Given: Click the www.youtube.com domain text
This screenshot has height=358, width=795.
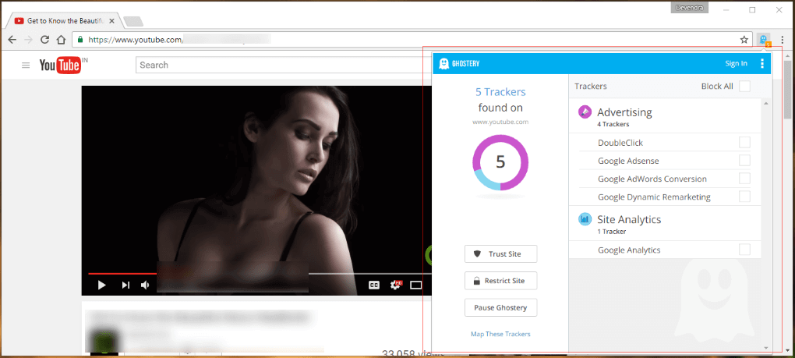Looking at the screenshot, I should [500, 122].
